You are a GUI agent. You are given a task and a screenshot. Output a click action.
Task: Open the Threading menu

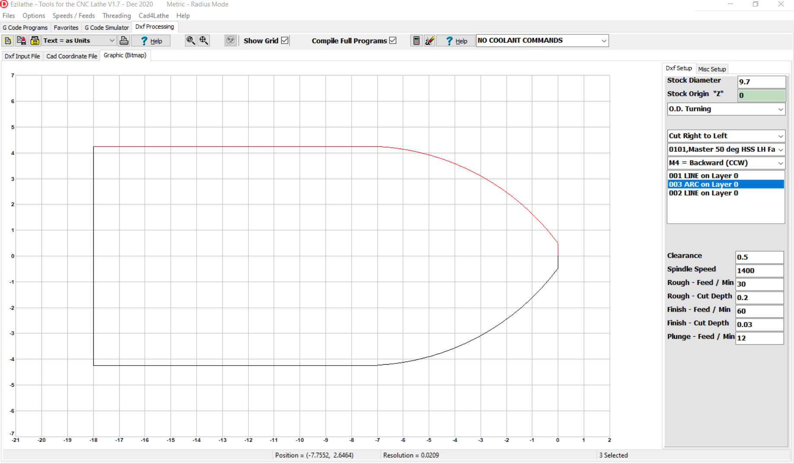pos(117,16)
